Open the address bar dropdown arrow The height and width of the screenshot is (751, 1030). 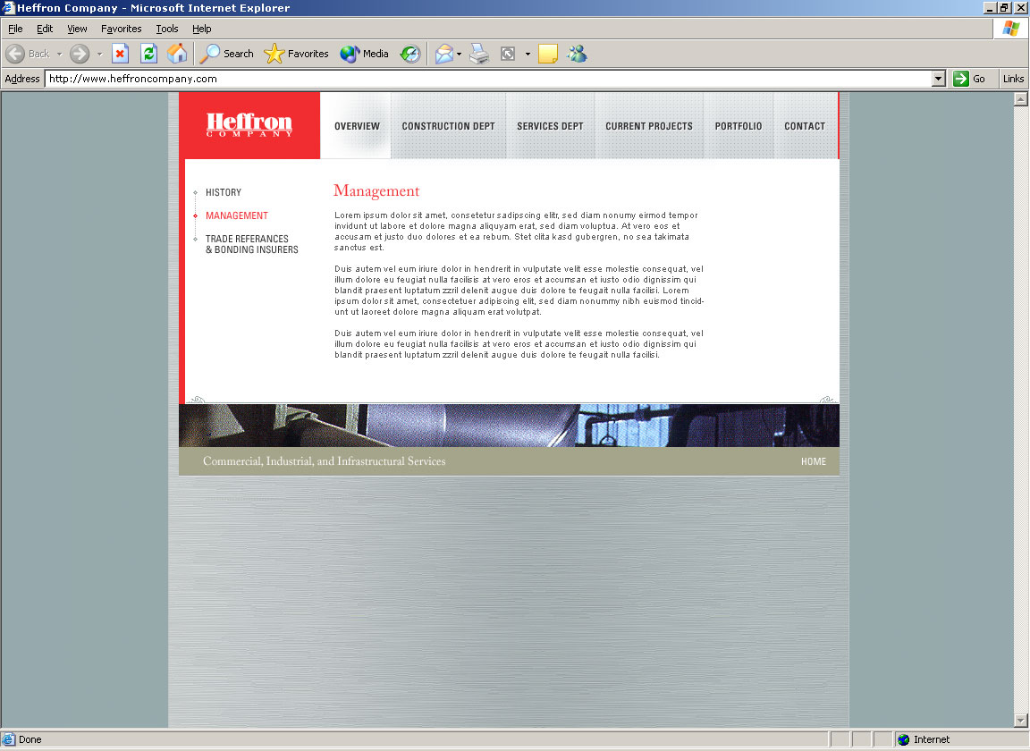(938, 79)
